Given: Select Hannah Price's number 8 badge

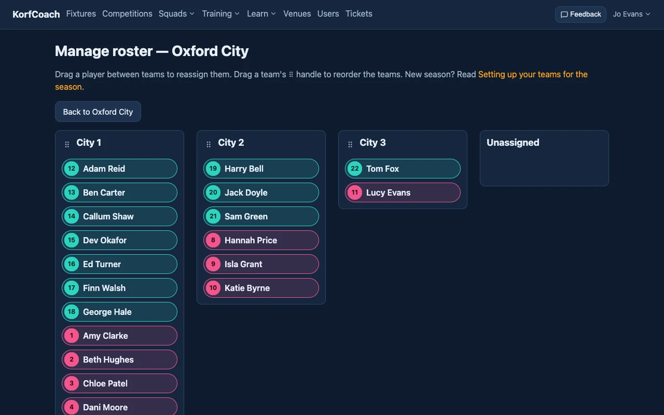Looking at the screenshot, I should pyautogui.click(x=213, y=240).
